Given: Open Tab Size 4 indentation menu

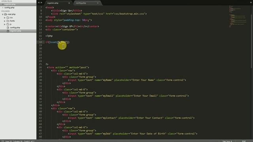Looking at the screenshot, I should coord(227,141).
